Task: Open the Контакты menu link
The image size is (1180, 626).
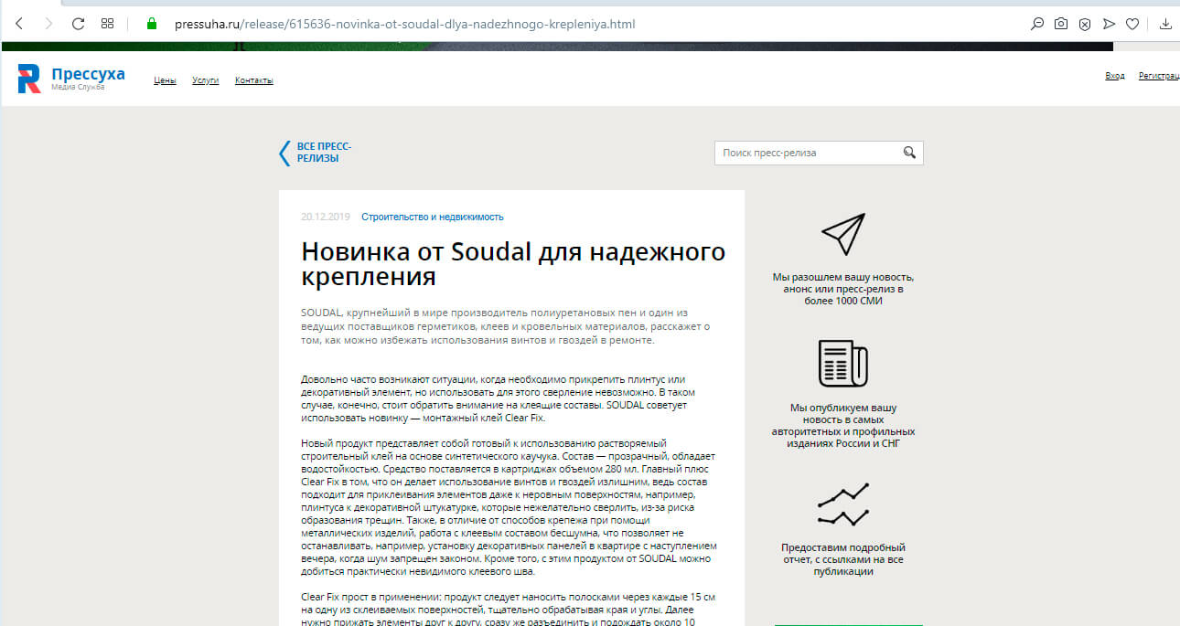Action: (x=254, y=80)
